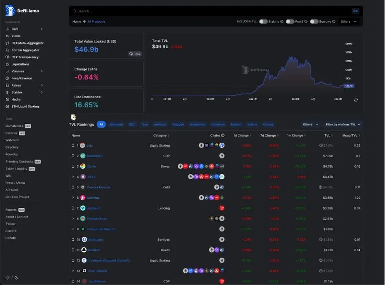Turn on the Pool2 toggle

pos(290,22)
